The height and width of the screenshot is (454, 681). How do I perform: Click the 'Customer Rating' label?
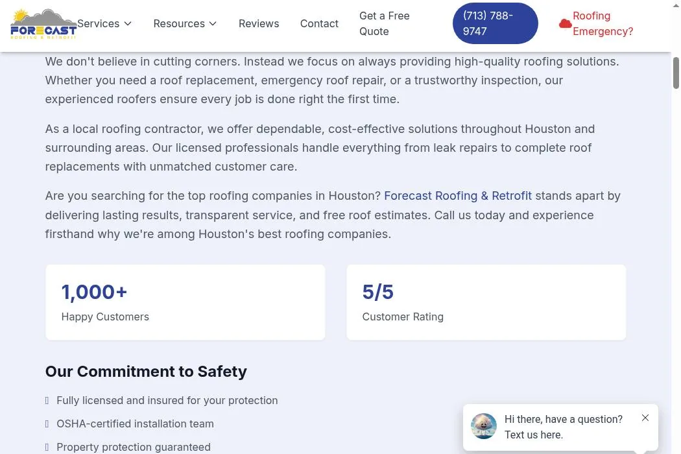point(403,317)
